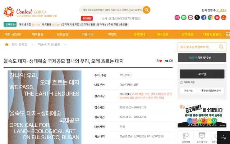Click the 2026.11.01 ~ 2026.12.31 date text
The image size is (230, 144).
(x=133, y=117)
